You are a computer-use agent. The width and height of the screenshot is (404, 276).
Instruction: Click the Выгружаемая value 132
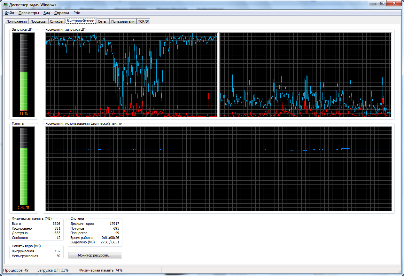tap(57, 251)
